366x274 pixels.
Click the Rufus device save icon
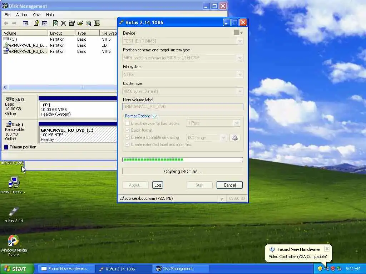click(237, 32)
